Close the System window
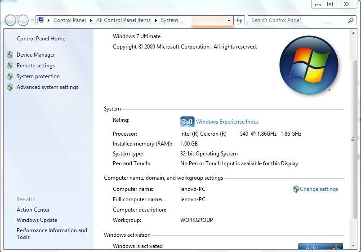Screen dimensions: 361x252 tap(347, 4)
